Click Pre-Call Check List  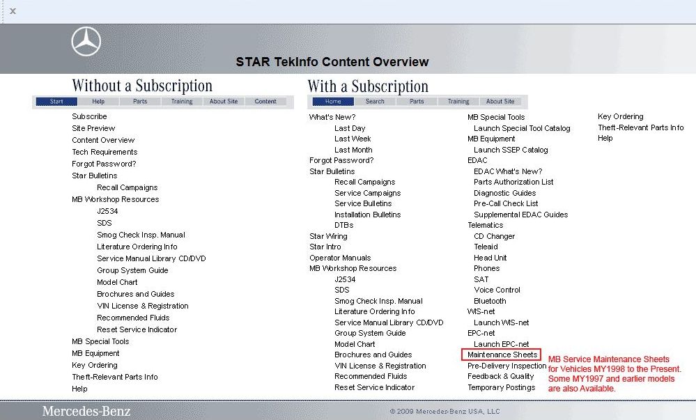[506, 204]
